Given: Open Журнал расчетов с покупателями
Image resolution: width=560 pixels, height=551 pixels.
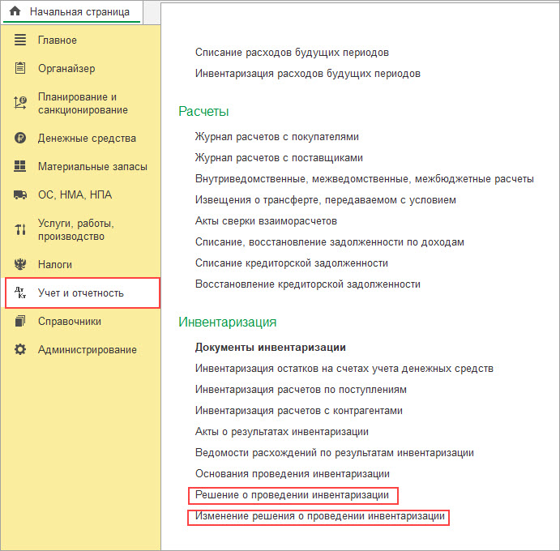Looking at the screenshot, I should click(x=276, y=137).
